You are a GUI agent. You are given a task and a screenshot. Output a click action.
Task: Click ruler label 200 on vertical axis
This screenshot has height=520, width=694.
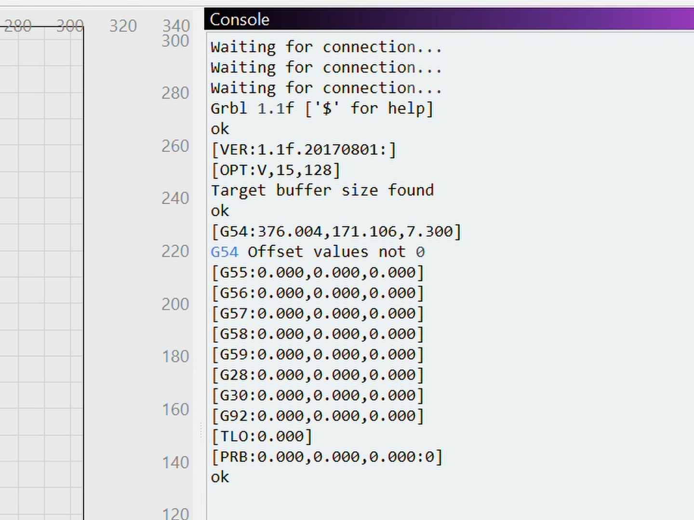175,304
